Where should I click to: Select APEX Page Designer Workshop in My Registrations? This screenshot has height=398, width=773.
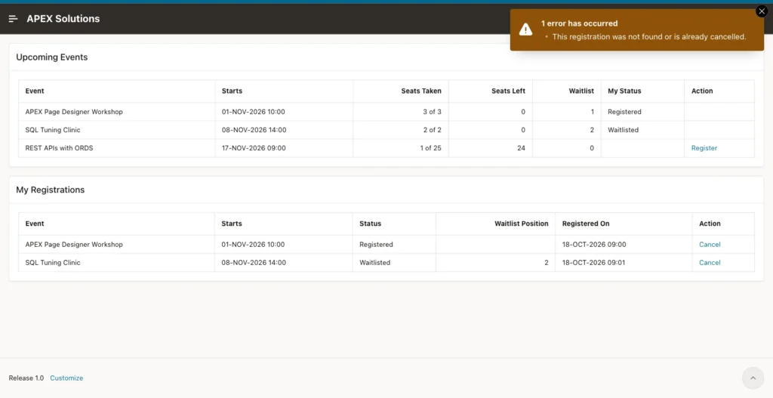(x=74, y=245)
